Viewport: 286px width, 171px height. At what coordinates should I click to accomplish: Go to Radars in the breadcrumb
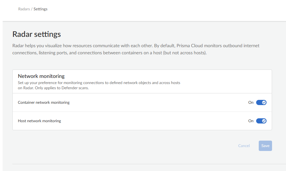(24, 9)
